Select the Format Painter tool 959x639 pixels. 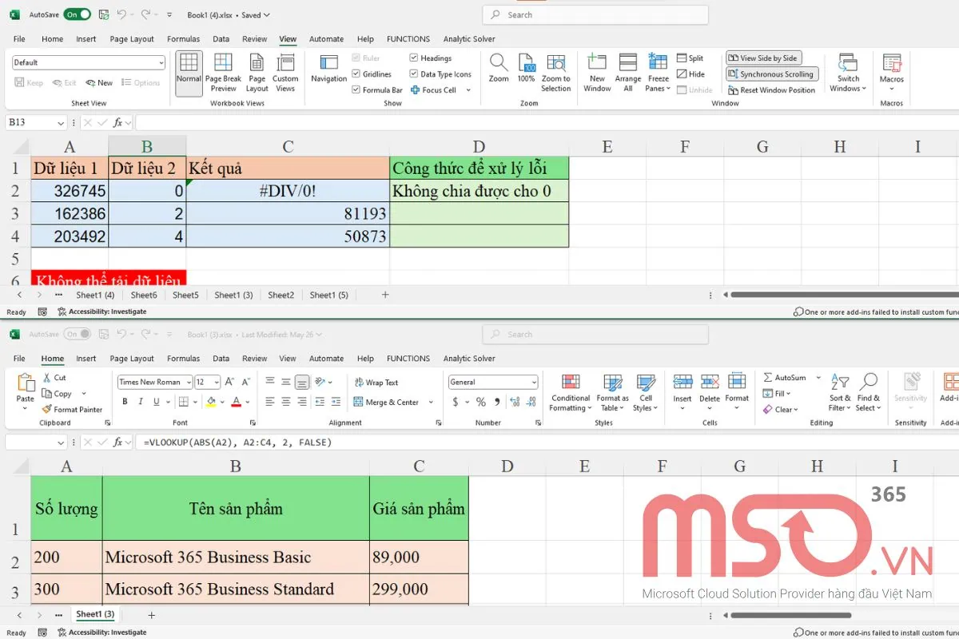coord(72,409)
